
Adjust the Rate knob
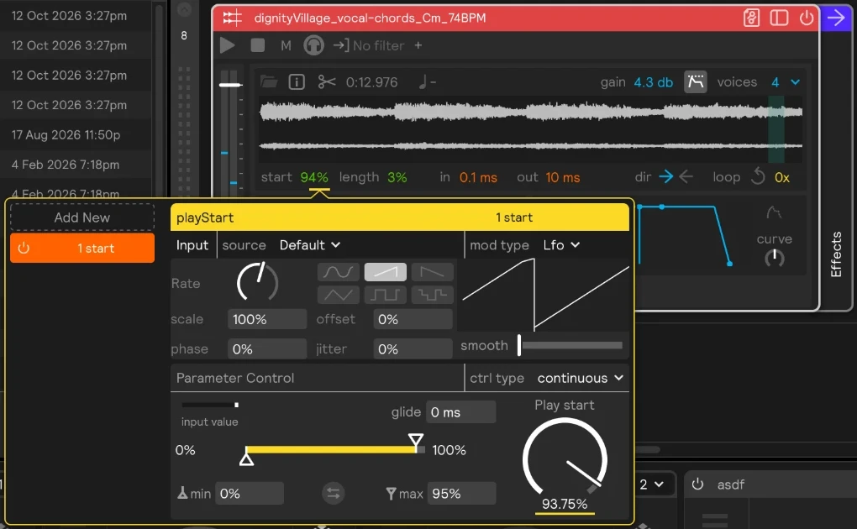[257, 282]
